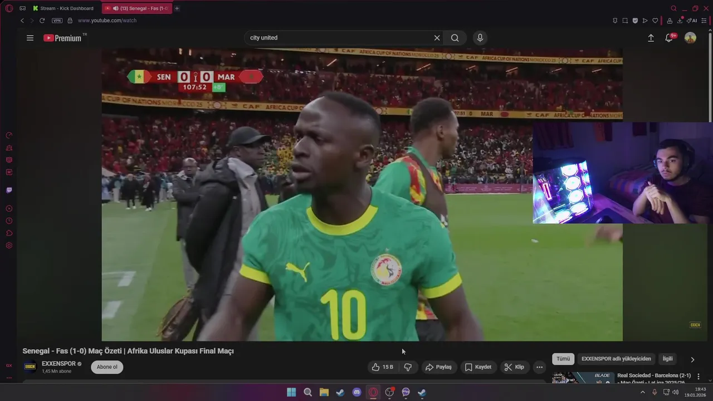Screen dimensions: 713x401
Task: Open the YouTube account avatar menu
Action: [x=690, y=38]
